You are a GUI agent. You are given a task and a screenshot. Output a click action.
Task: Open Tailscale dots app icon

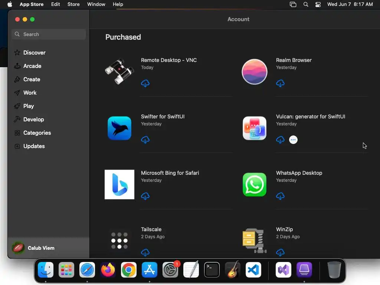(119, 240)
